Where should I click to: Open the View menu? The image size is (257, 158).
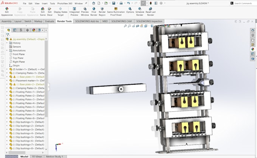click(37, 3)
